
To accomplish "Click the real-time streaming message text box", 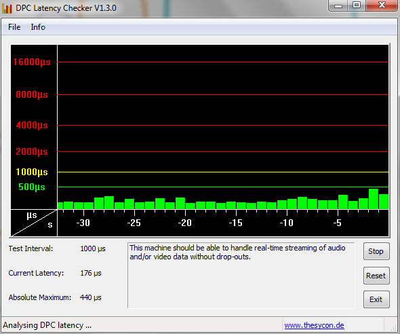I will pos(241,276).
